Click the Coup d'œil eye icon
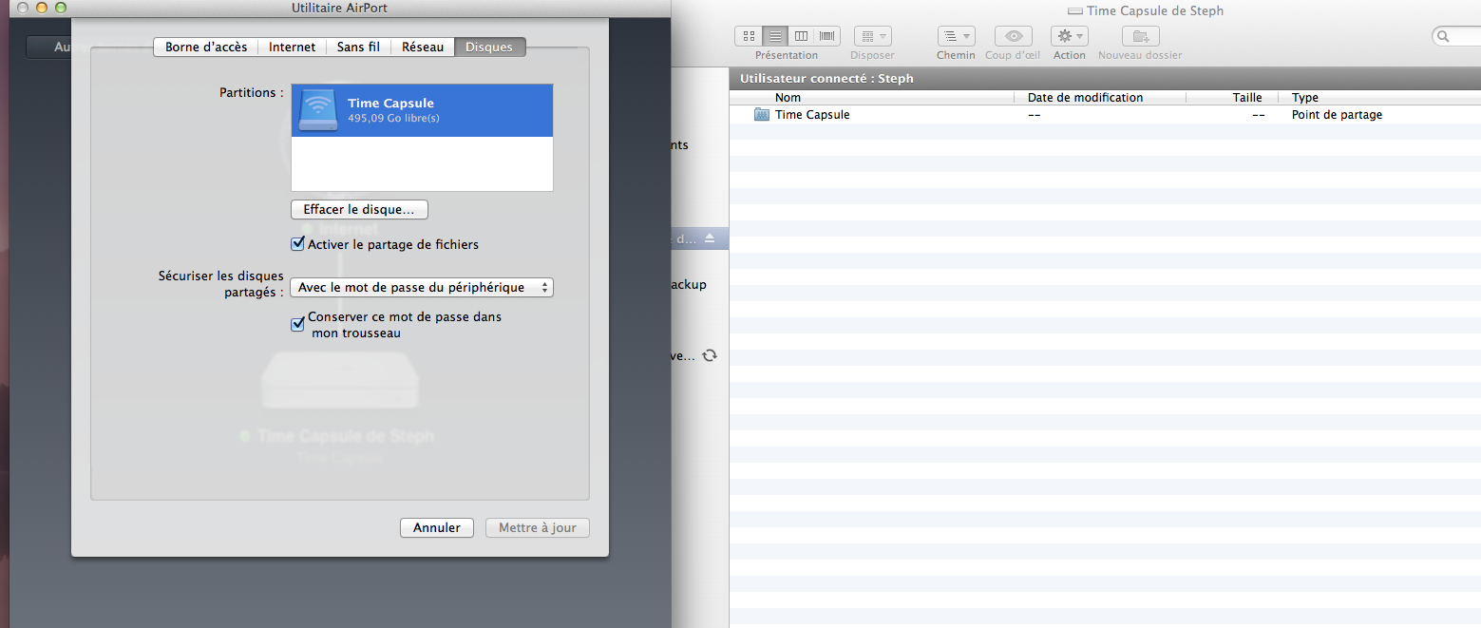The image size is (1481, 628). coord(1013,36)
